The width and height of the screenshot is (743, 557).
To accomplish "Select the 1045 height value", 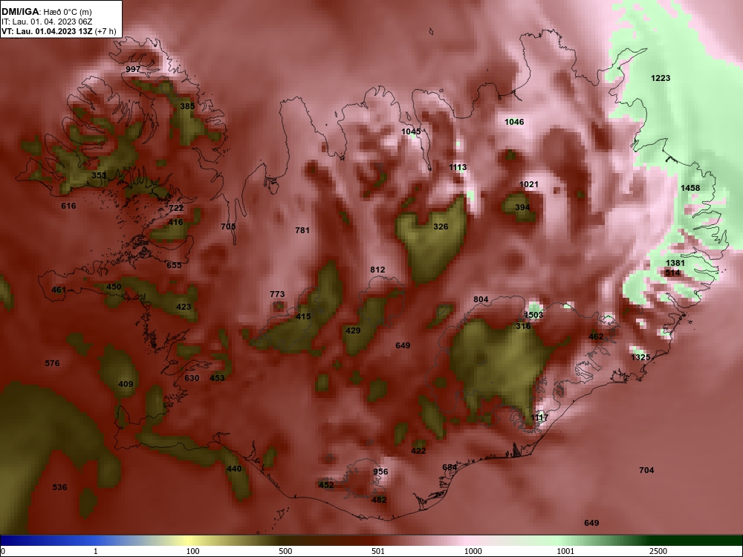I will click(411, 131).
